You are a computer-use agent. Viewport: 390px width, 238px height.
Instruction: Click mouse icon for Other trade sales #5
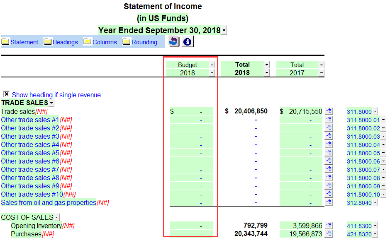(329, 153)
